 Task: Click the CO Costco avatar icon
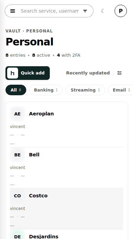tap(17, 196)
